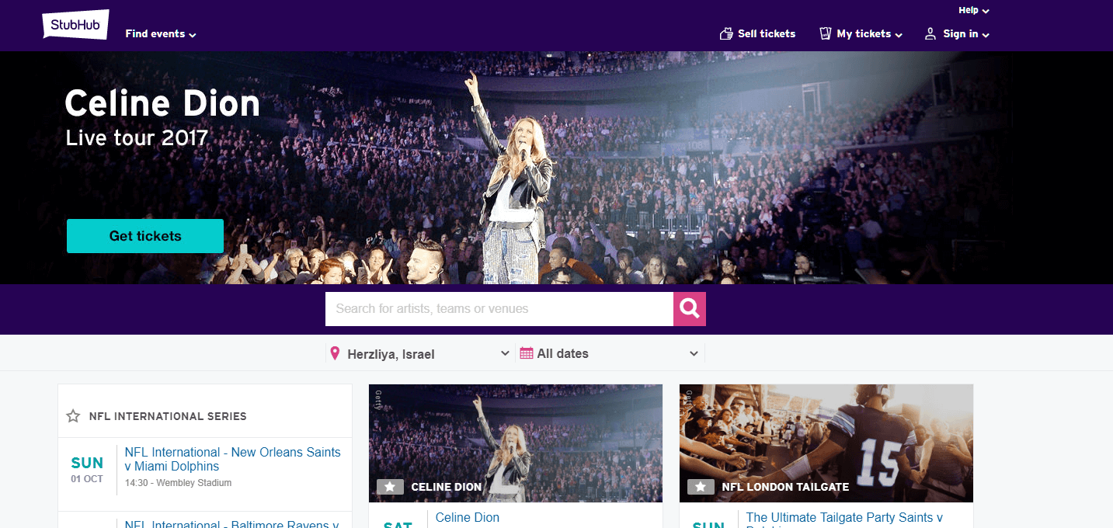Screen dimensions: 1113x528
Task: Toggle the star next to NFL International Series
Action: point(73,415)
